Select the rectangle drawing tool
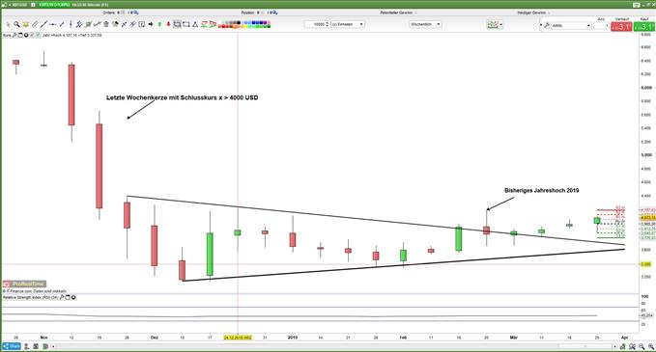Viewport: 656px width, 352px height. [186, 24]
